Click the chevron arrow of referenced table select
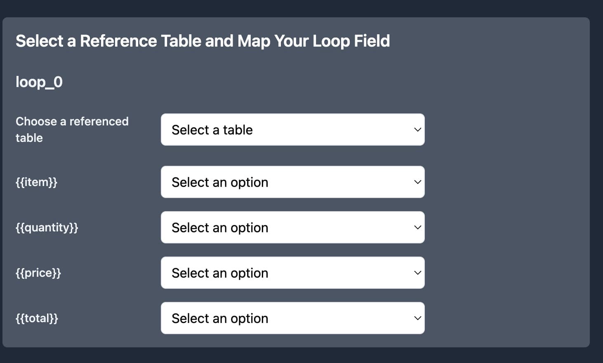 pyautogui.click(x=417, y=130)
